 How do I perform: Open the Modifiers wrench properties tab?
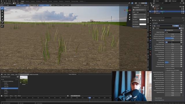tap(150, 40)
